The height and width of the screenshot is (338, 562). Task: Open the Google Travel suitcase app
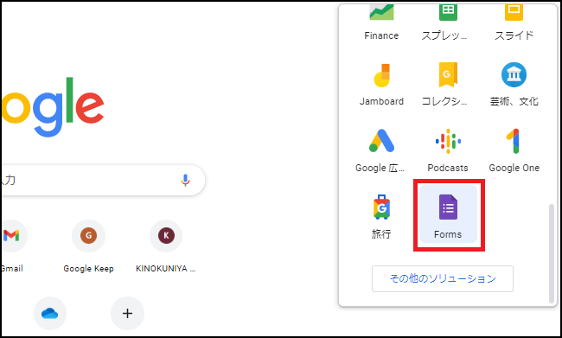(x=381, y=216)
